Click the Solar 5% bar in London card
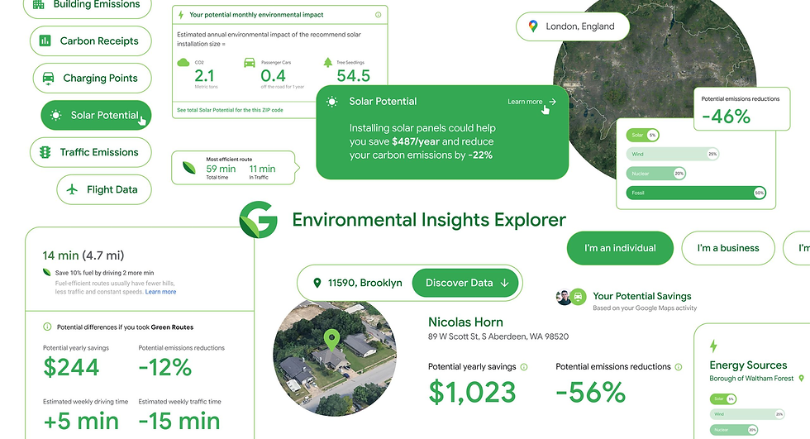 (x=643, y=136)
